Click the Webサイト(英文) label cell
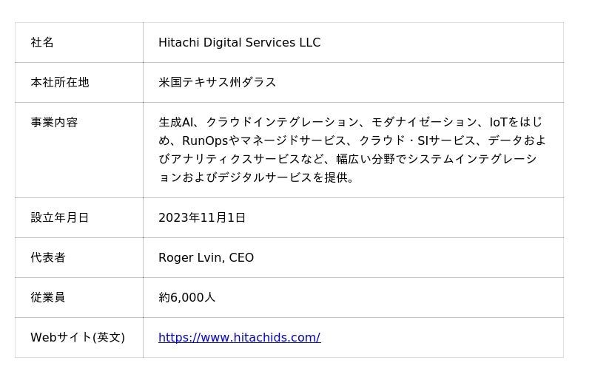The image size is (592, 380). click(78, 338)
